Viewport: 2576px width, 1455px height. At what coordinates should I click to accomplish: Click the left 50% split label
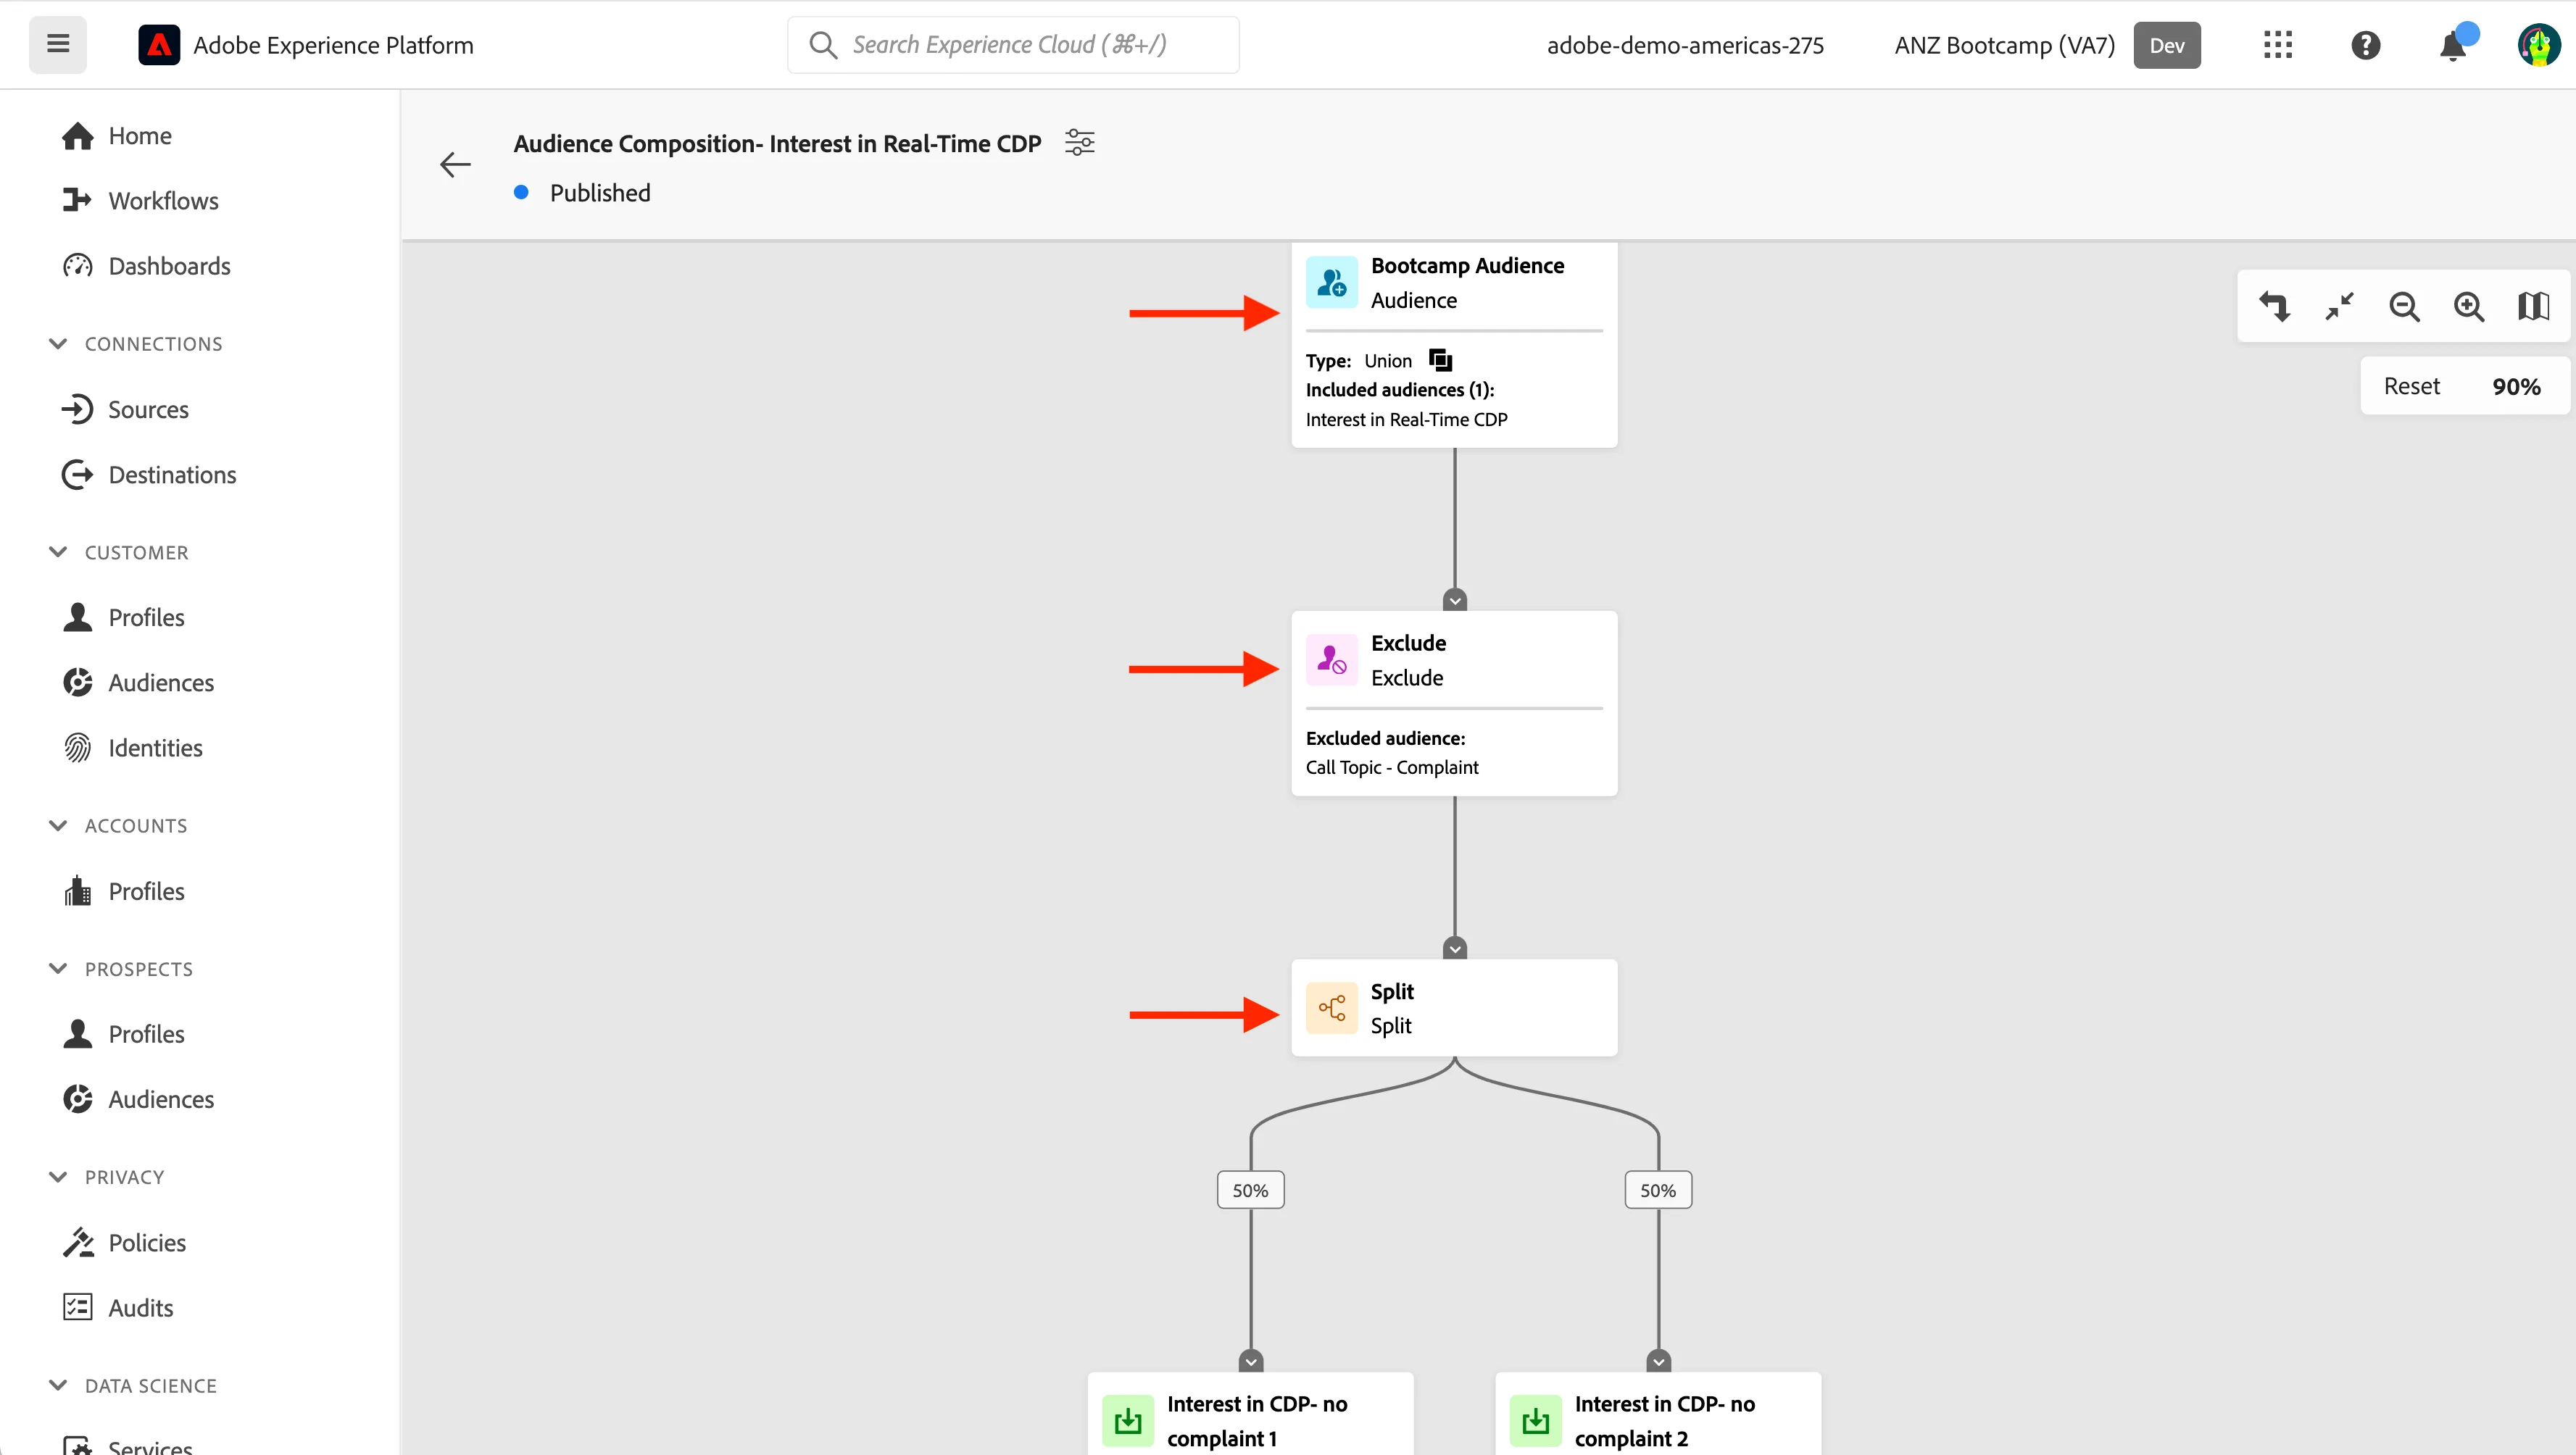1250,1190
